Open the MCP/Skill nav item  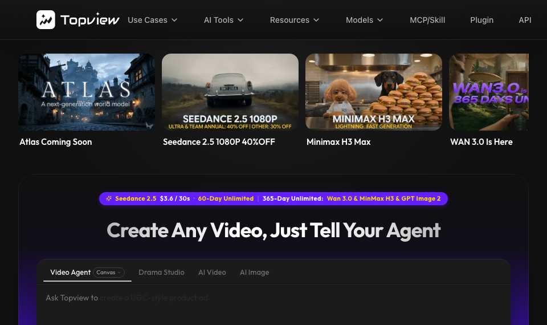tap(427, 20)
